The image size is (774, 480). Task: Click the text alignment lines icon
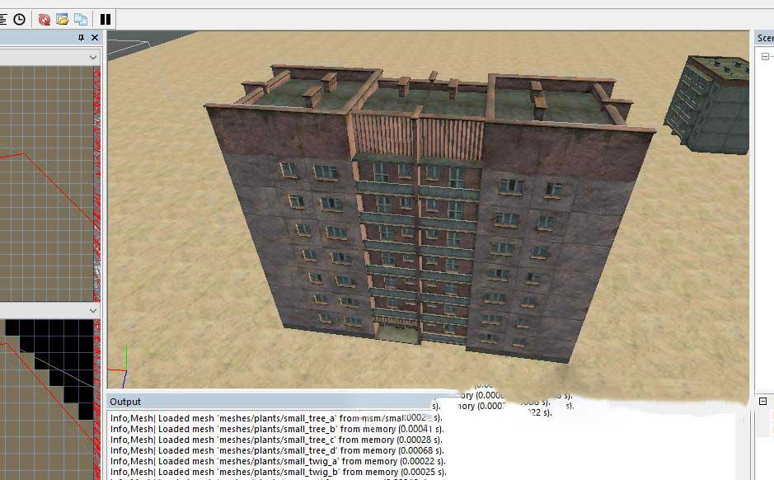(3, 18)
